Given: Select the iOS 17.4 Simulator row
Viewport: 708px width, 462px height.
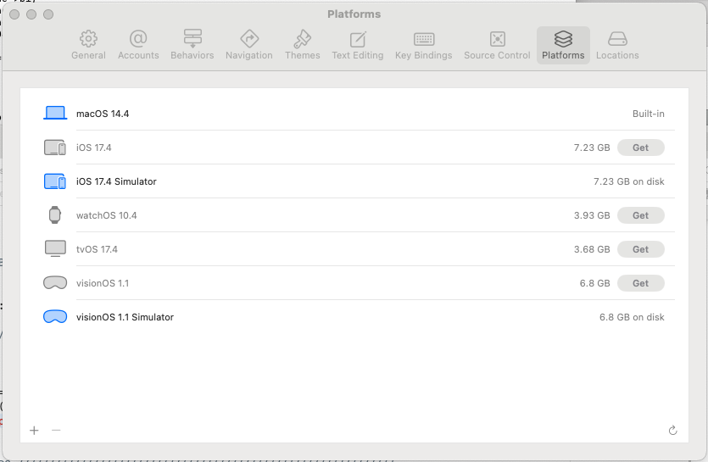Looking at the screenshot, I should (339, 181).
